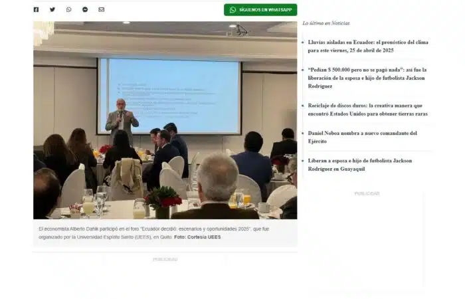The height and width of the screenshot is (299, 465).
Task: Open the Lluvias aisladas en Ecuador headline
Action: pos(368,47)
